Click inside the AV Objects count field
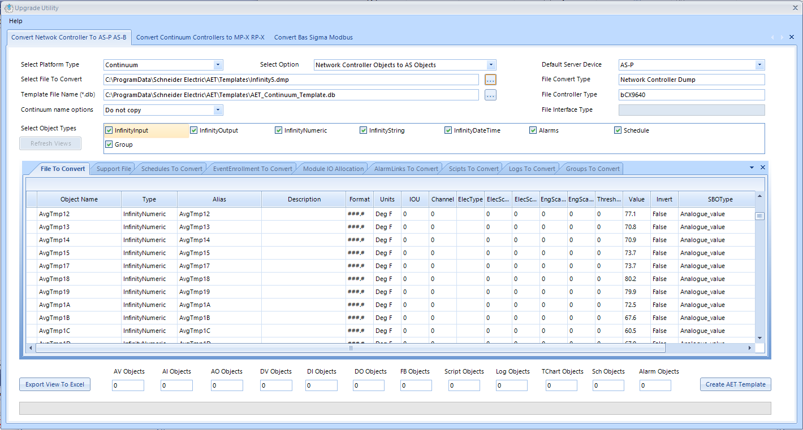 tap(128, 385)
